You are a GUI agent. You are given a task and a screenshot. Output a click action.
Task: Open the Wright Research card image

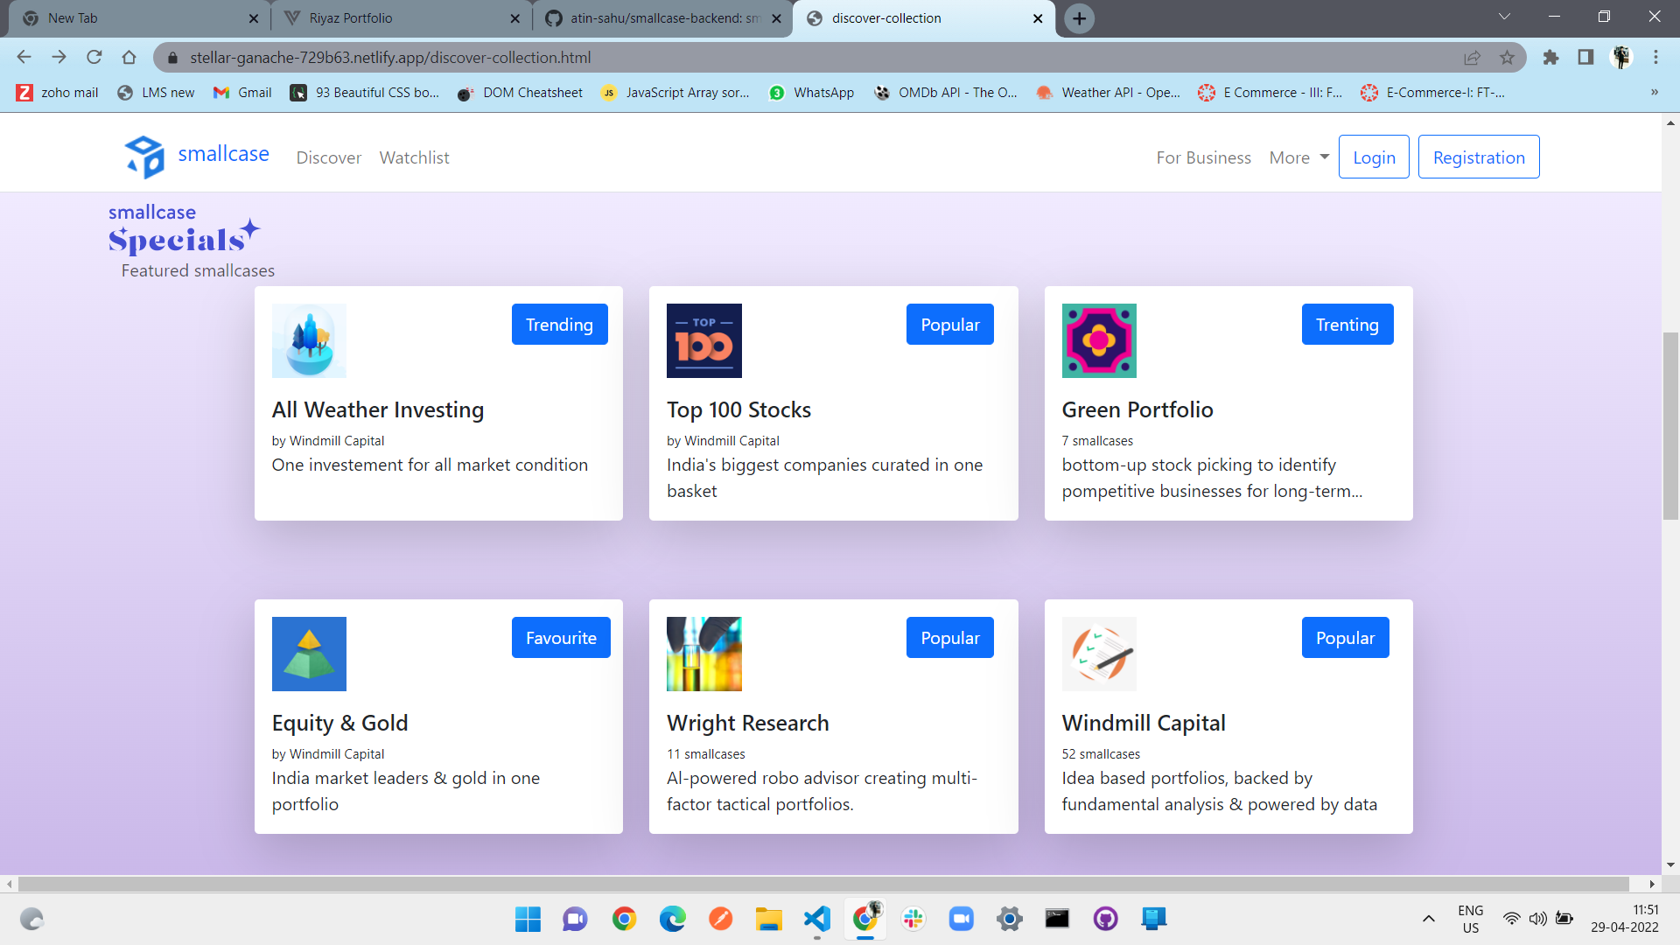(x=703, y=654)
